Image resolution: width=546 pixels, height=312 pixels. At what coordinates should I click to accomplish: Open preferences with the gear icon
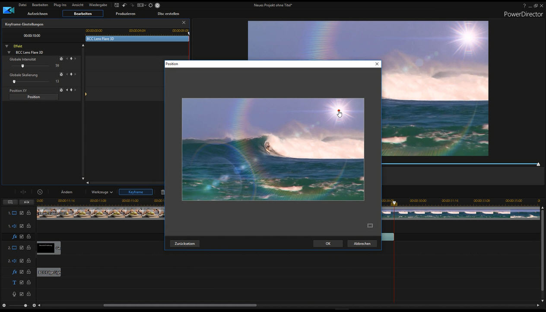point(151,5)
